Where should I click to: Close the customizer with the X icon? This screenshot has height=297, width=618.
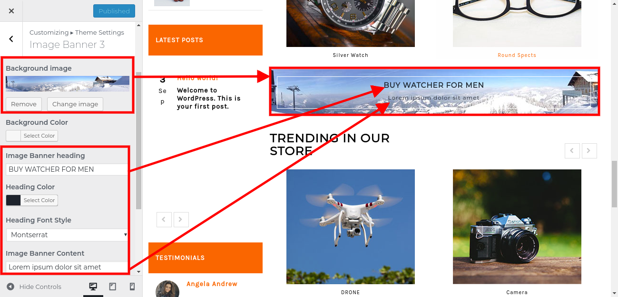[x=11, y=11]
